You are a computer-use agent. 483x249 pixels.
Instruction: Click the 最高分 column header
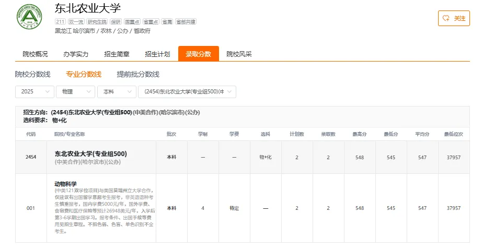coord(360,134)
